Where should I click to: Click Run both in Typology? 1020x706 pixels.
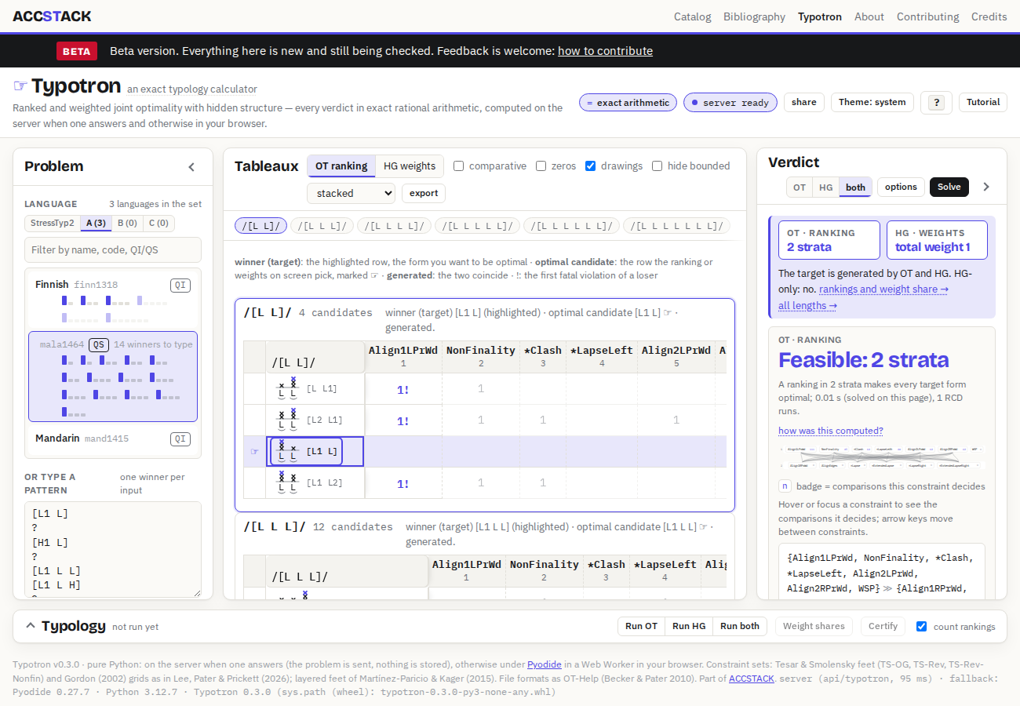point(740,626)
